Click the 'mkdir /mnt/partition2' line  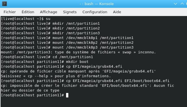coord(50,28)
